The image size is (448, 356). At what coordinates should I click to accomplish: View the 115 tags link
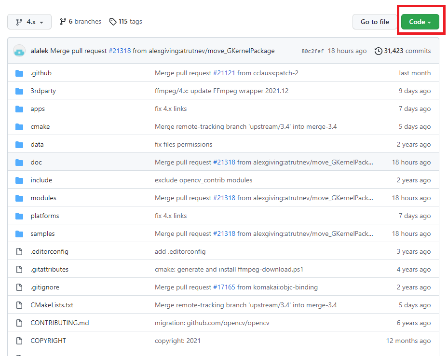tap(126, 21)
